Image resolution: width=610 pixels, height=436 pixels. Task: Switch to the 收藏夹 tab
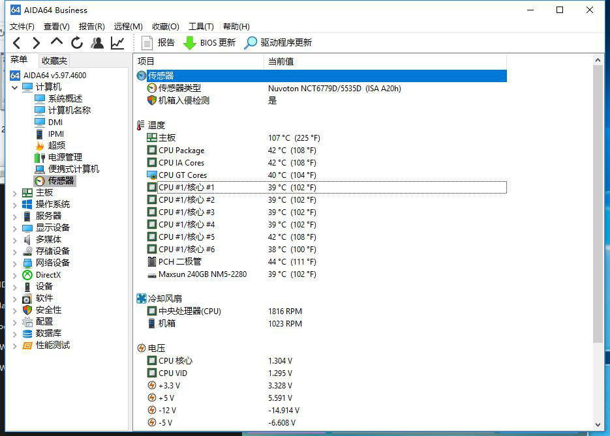click(x=54, y=61)
